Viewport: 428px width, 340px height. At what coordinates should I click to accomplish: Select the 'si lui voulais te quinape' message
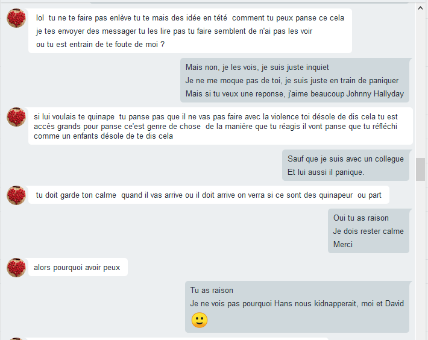pyautogui.click(x=221, y=126)
